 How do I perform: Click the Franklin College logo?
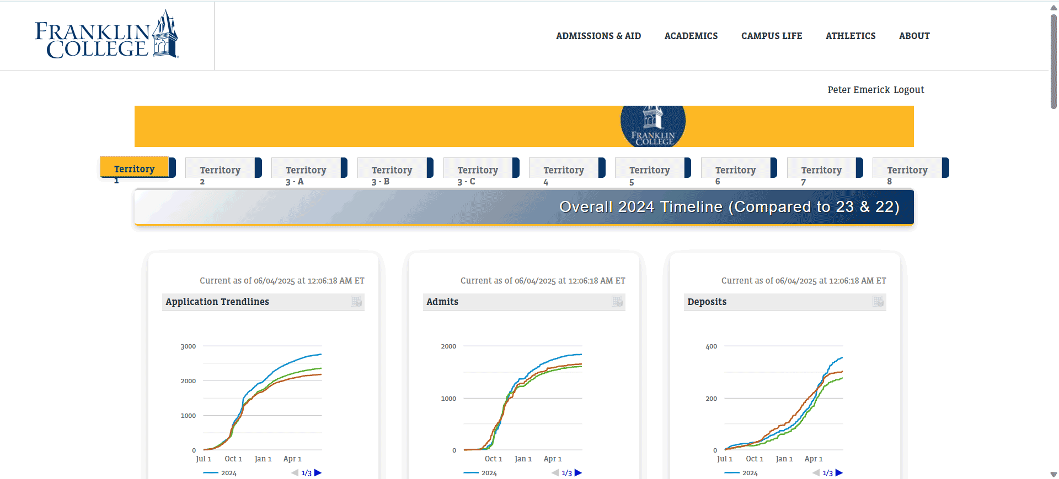107,34
